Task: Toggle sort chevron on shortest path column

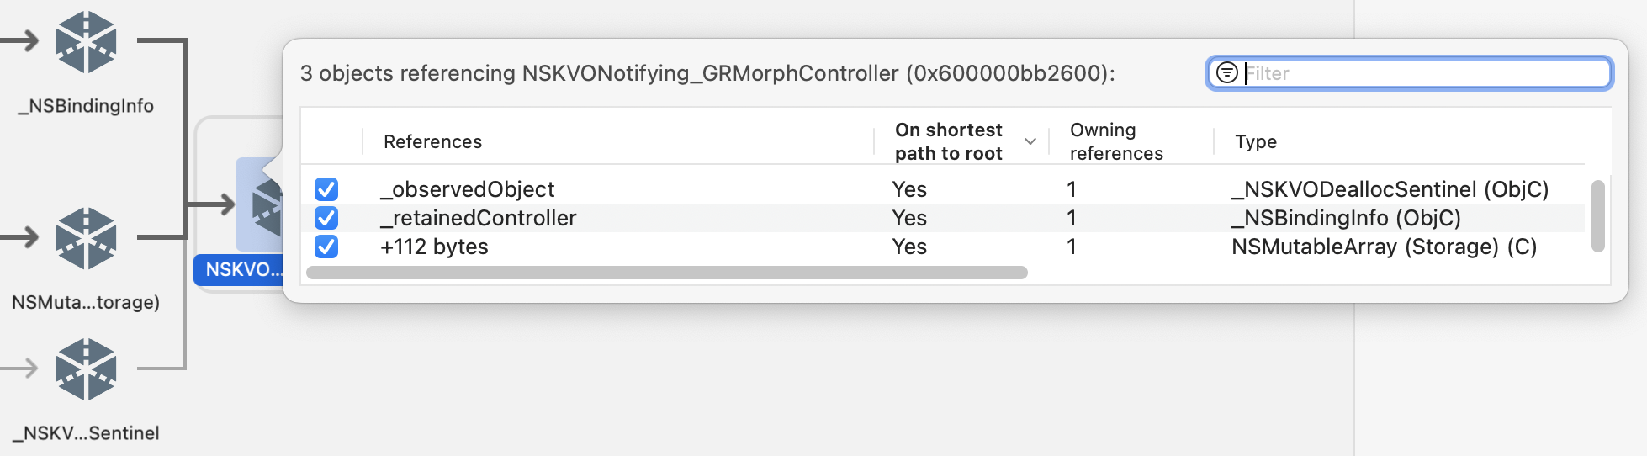Action: pos(1030,141)
